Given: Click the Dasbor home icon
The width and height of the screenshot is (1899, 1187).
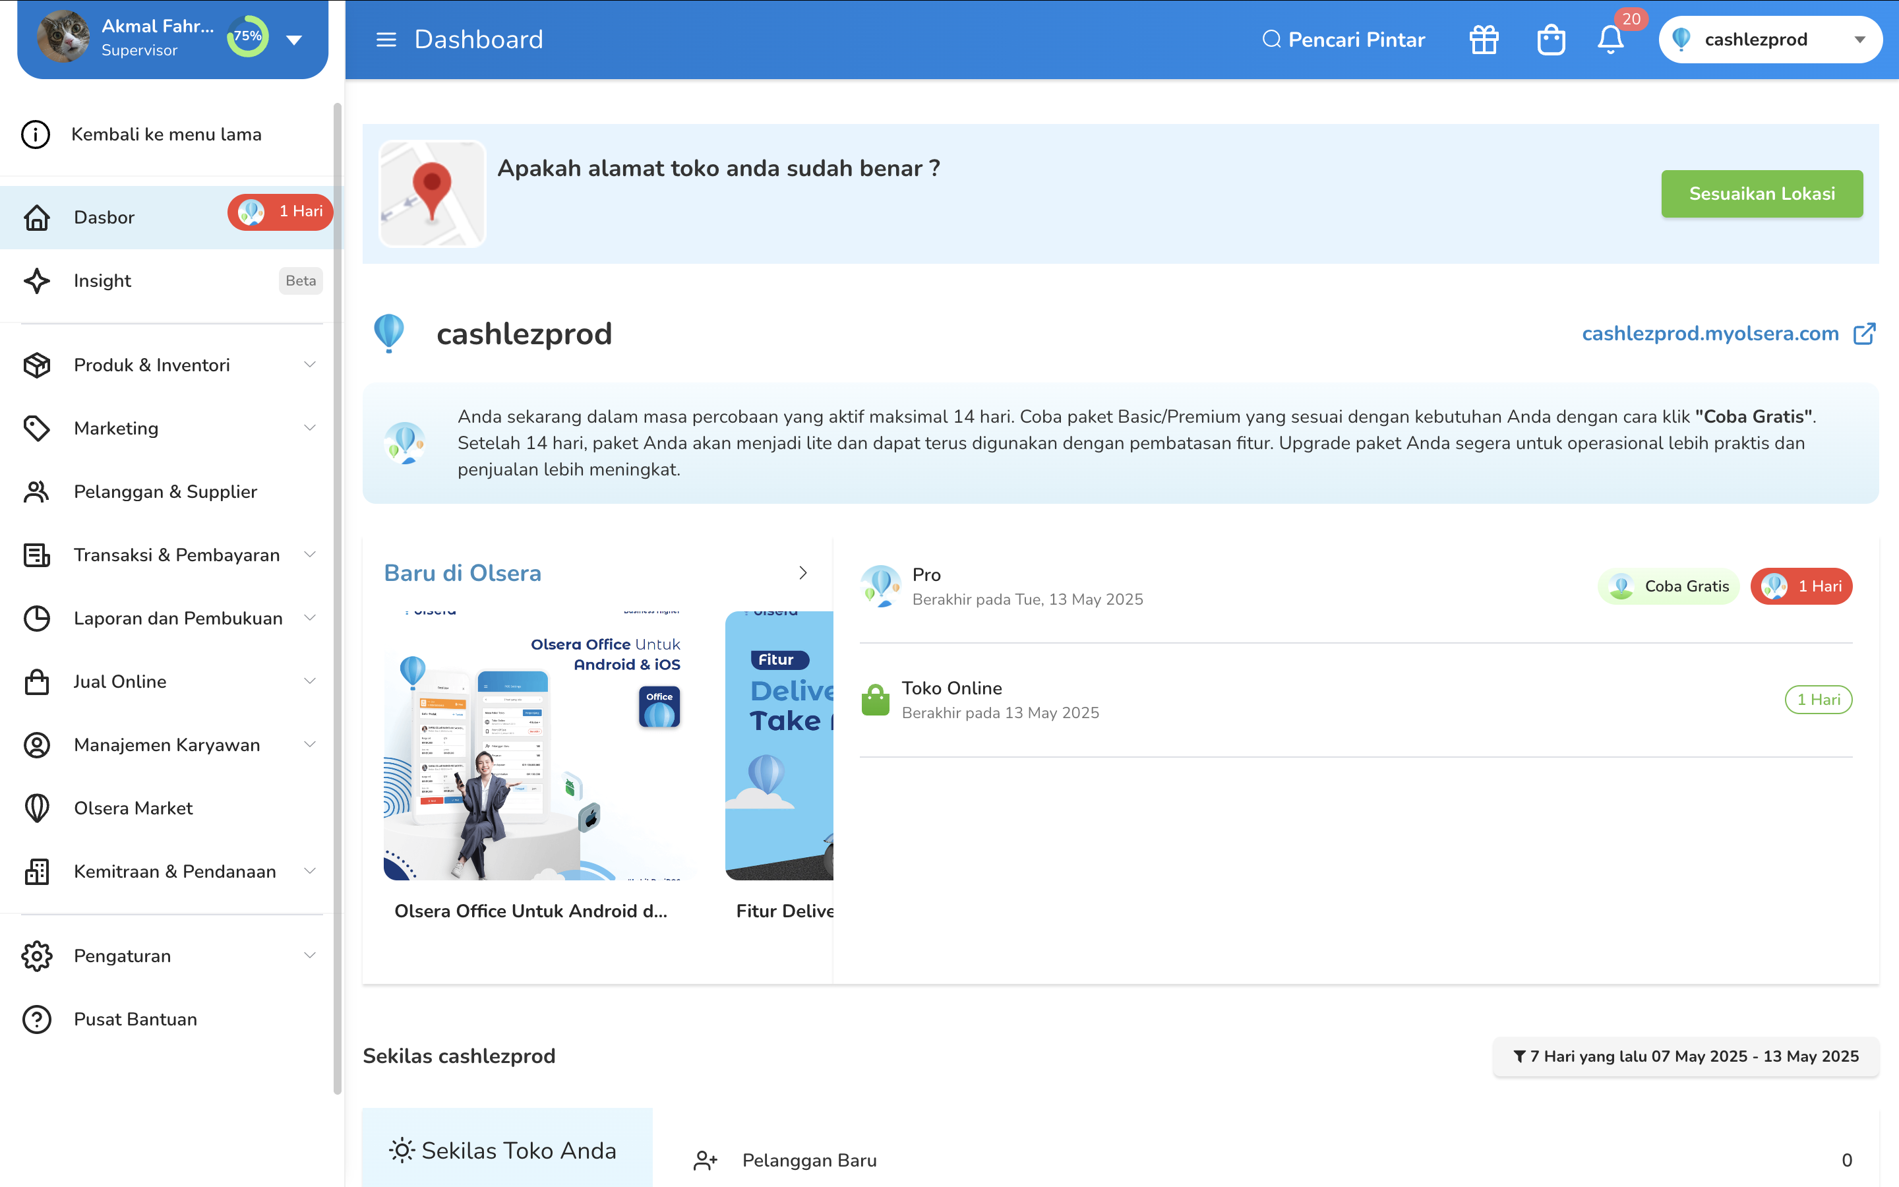Looking at the screenshot, I should (x=37, y=218).
